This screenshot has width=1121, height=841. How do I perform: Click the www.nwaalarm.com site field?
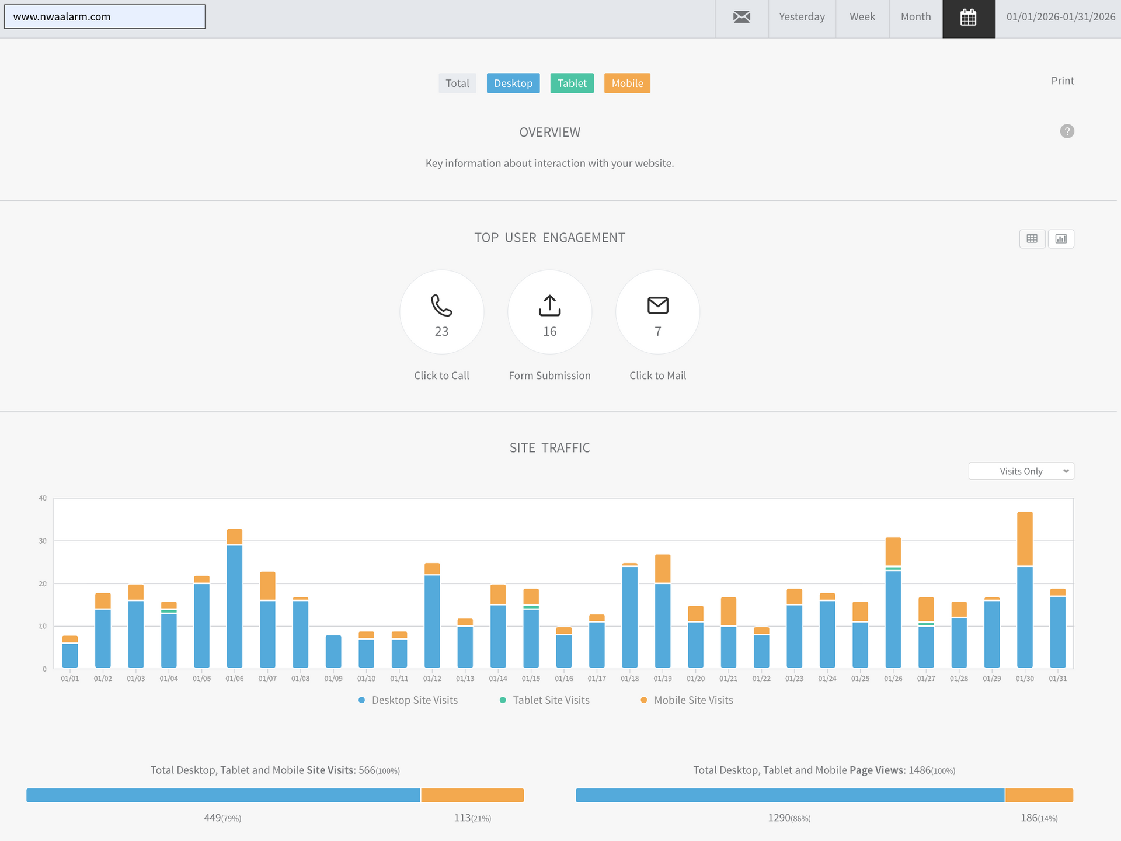[x=105, y=17]
